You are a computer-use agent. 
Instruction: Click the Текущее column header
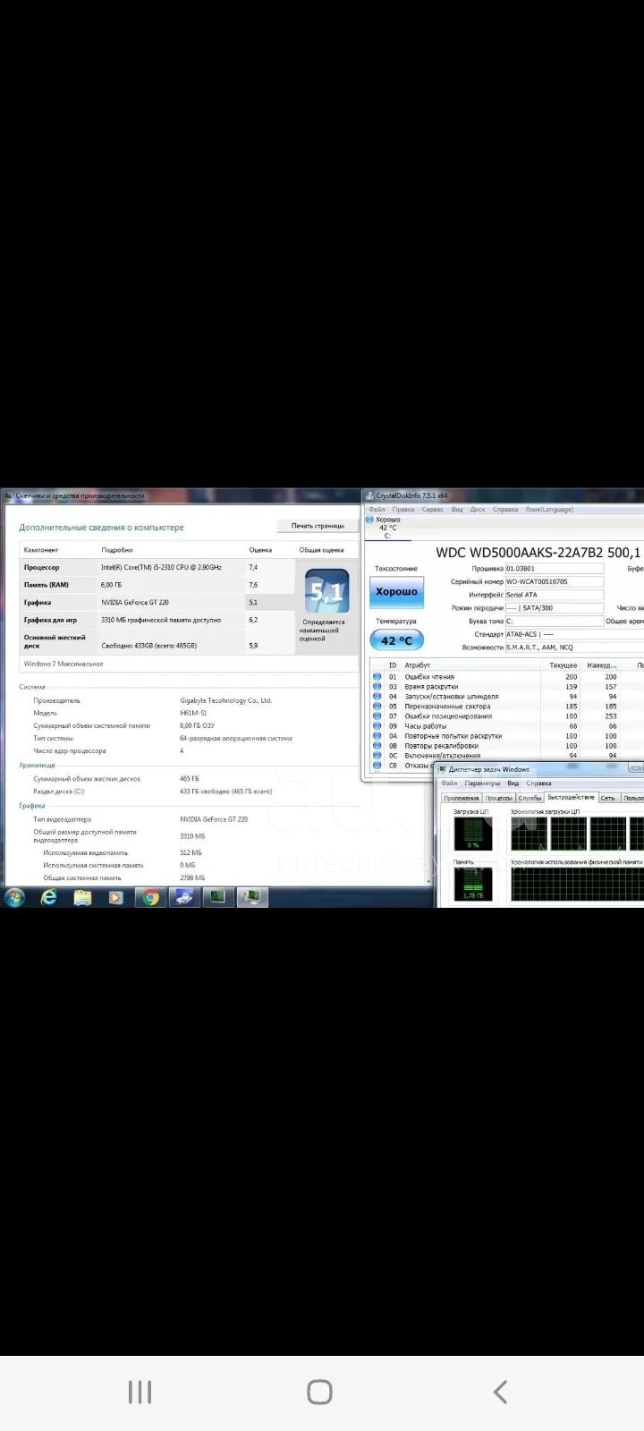pos(563,665)
